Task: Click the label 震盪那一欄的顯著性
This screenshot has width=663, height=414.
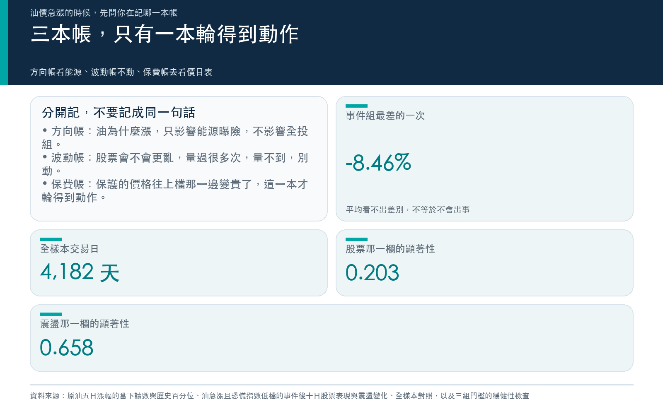Action: [85, 324]
